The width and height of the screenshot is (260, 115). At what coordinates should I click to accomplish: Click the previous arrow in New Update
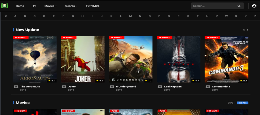[244, 30]
